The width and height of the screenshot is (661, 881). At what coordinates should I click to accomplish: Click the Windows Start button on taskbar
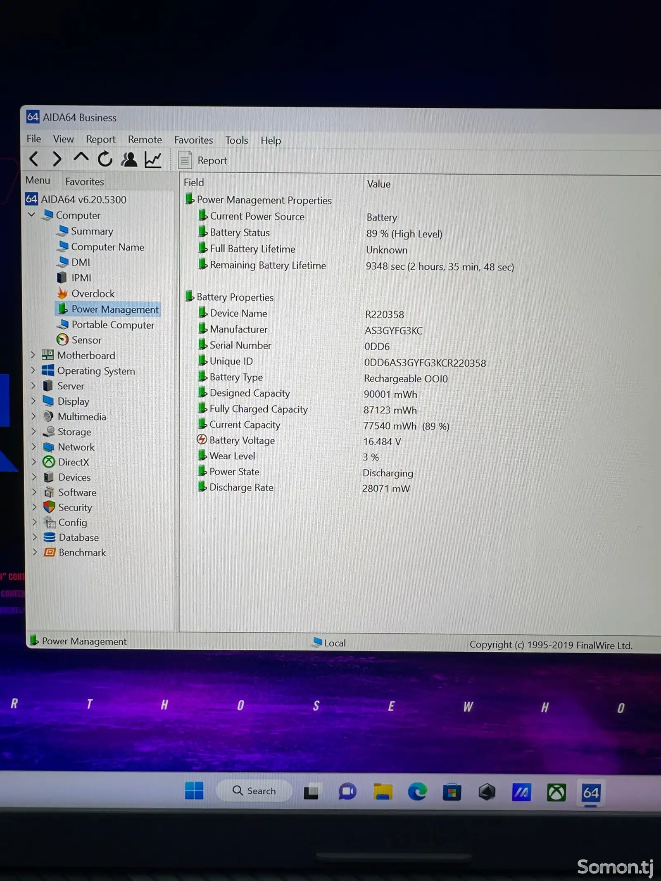click(x=194, y=790)
